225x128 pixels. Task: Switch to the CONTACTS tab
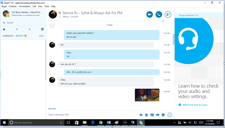[x=8, y=36]
